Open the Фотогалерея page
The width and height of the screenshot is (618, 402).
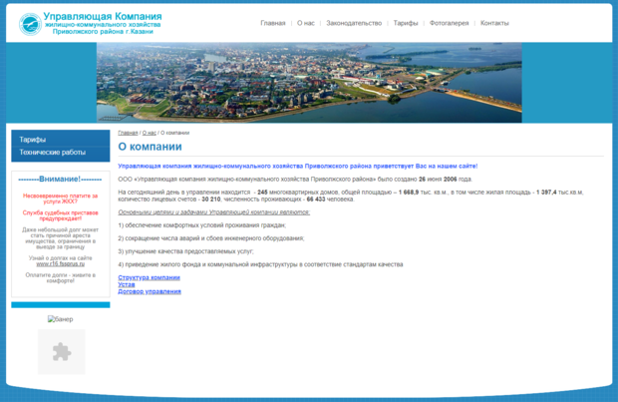[449, 22]
